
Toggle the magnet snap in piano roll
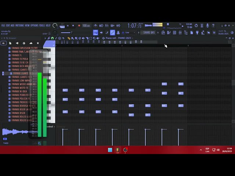(52, 38)
